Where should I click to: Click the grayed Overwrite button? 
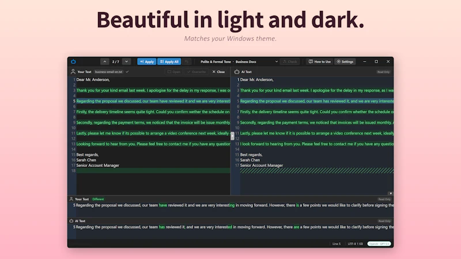tap(197, 72)
